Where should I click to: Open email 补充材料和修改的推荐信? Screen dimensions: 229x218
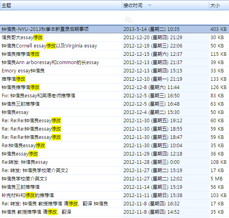click(x=115, y=195)
